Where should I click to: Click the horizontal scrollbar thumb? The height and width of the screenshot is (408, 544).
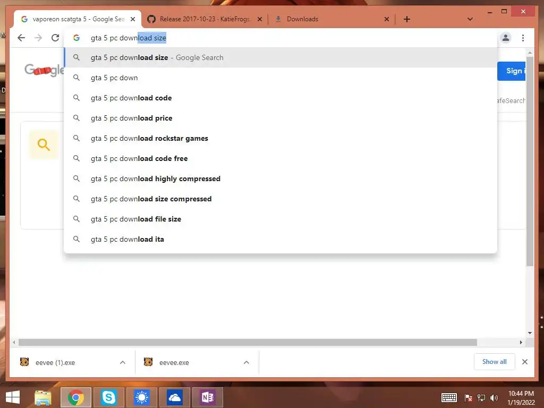point(248,343)
